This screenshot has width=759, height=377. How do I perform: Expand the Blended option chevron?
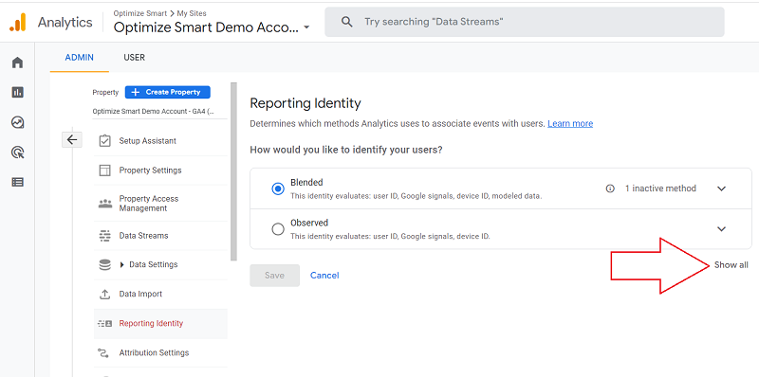click(721, 188)
